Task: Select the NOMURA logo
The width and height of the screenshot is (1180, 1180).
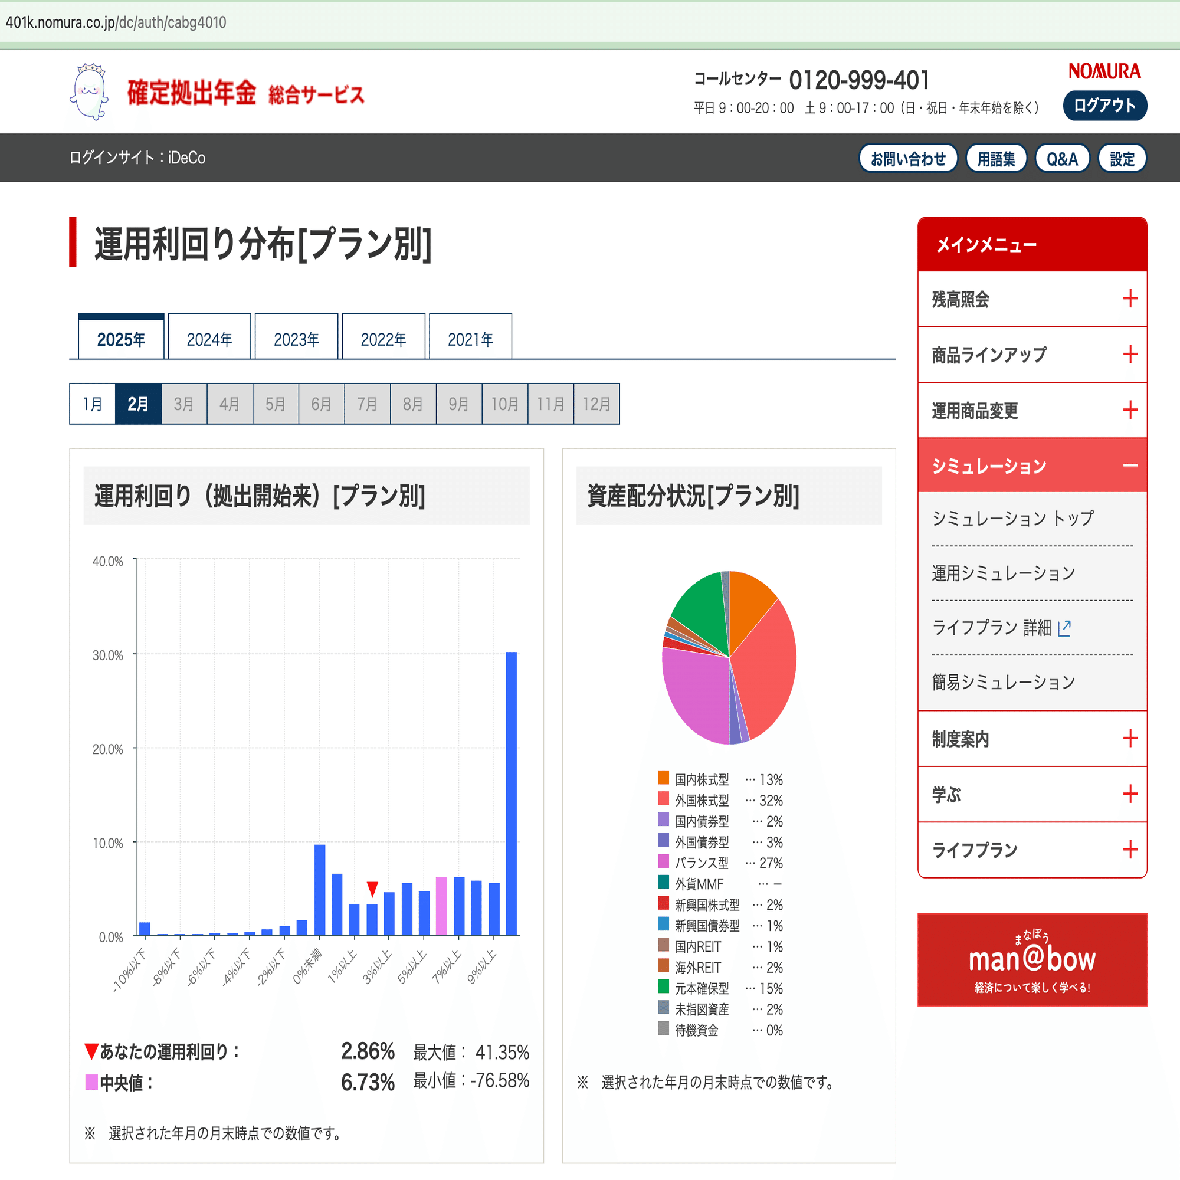Action: click(x=1105, y=71)
